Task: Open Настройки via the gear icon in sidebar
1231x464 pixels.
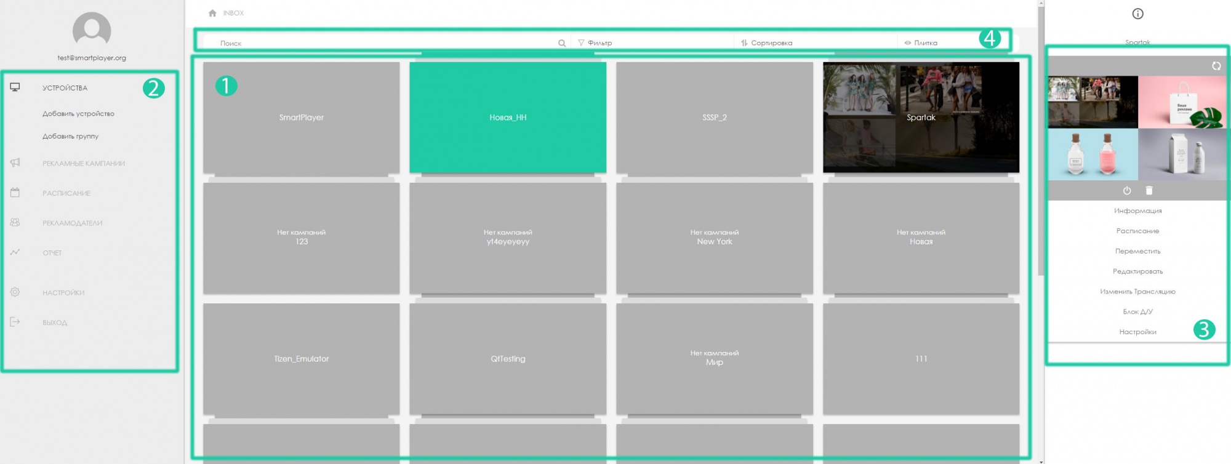Action: [x=15, y=292]
